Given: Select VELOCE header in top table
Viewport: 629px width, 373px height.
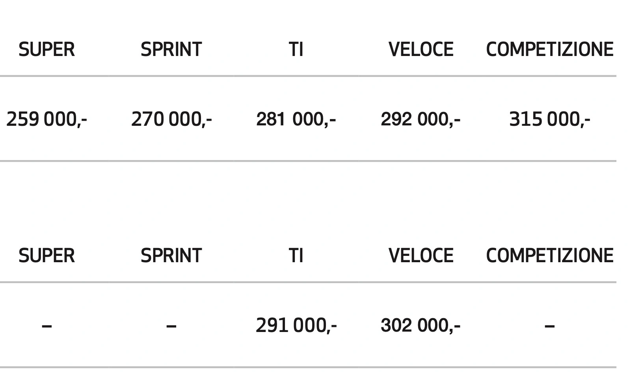Looking at the screenshot, I should (x=421, y=50).
